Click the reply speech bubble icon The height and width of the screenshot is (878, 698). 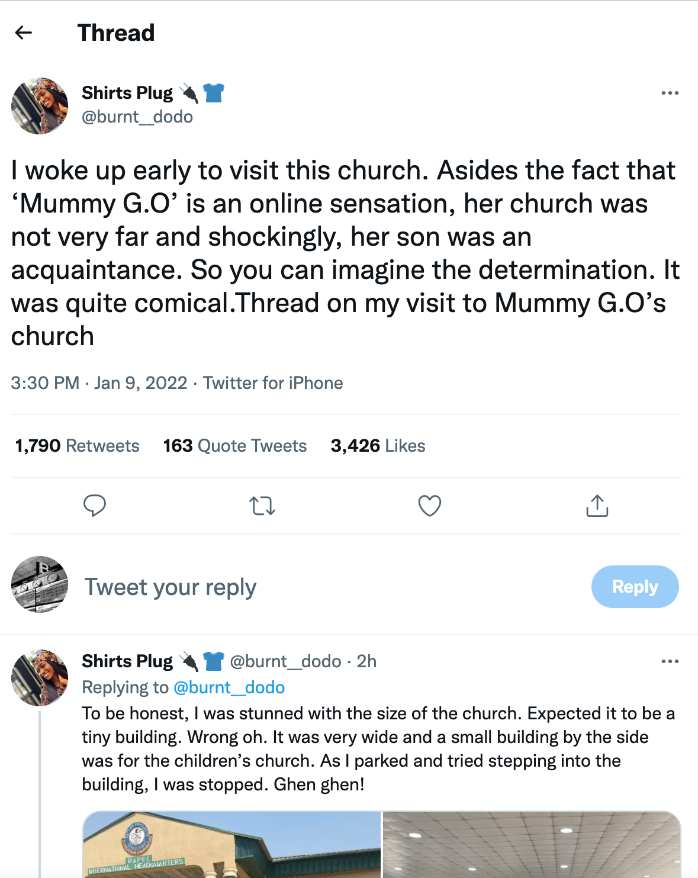pos(95,506)
